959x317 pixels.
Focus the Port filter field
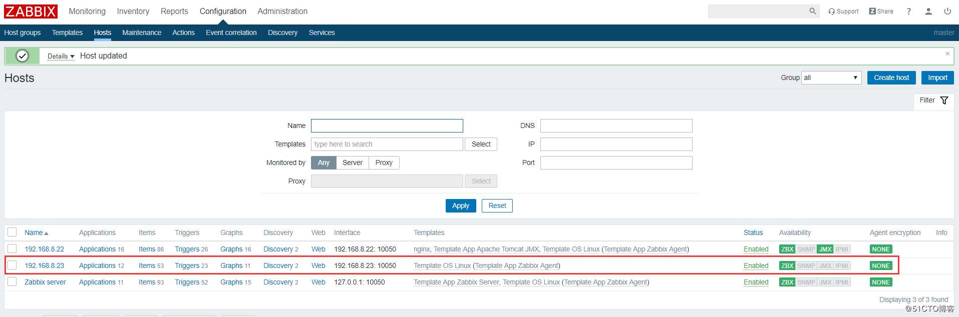point(616,162)
